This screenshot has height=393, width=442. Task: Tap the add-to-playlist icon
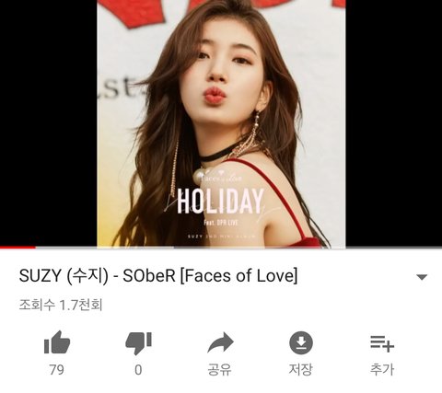pos(382,343)
